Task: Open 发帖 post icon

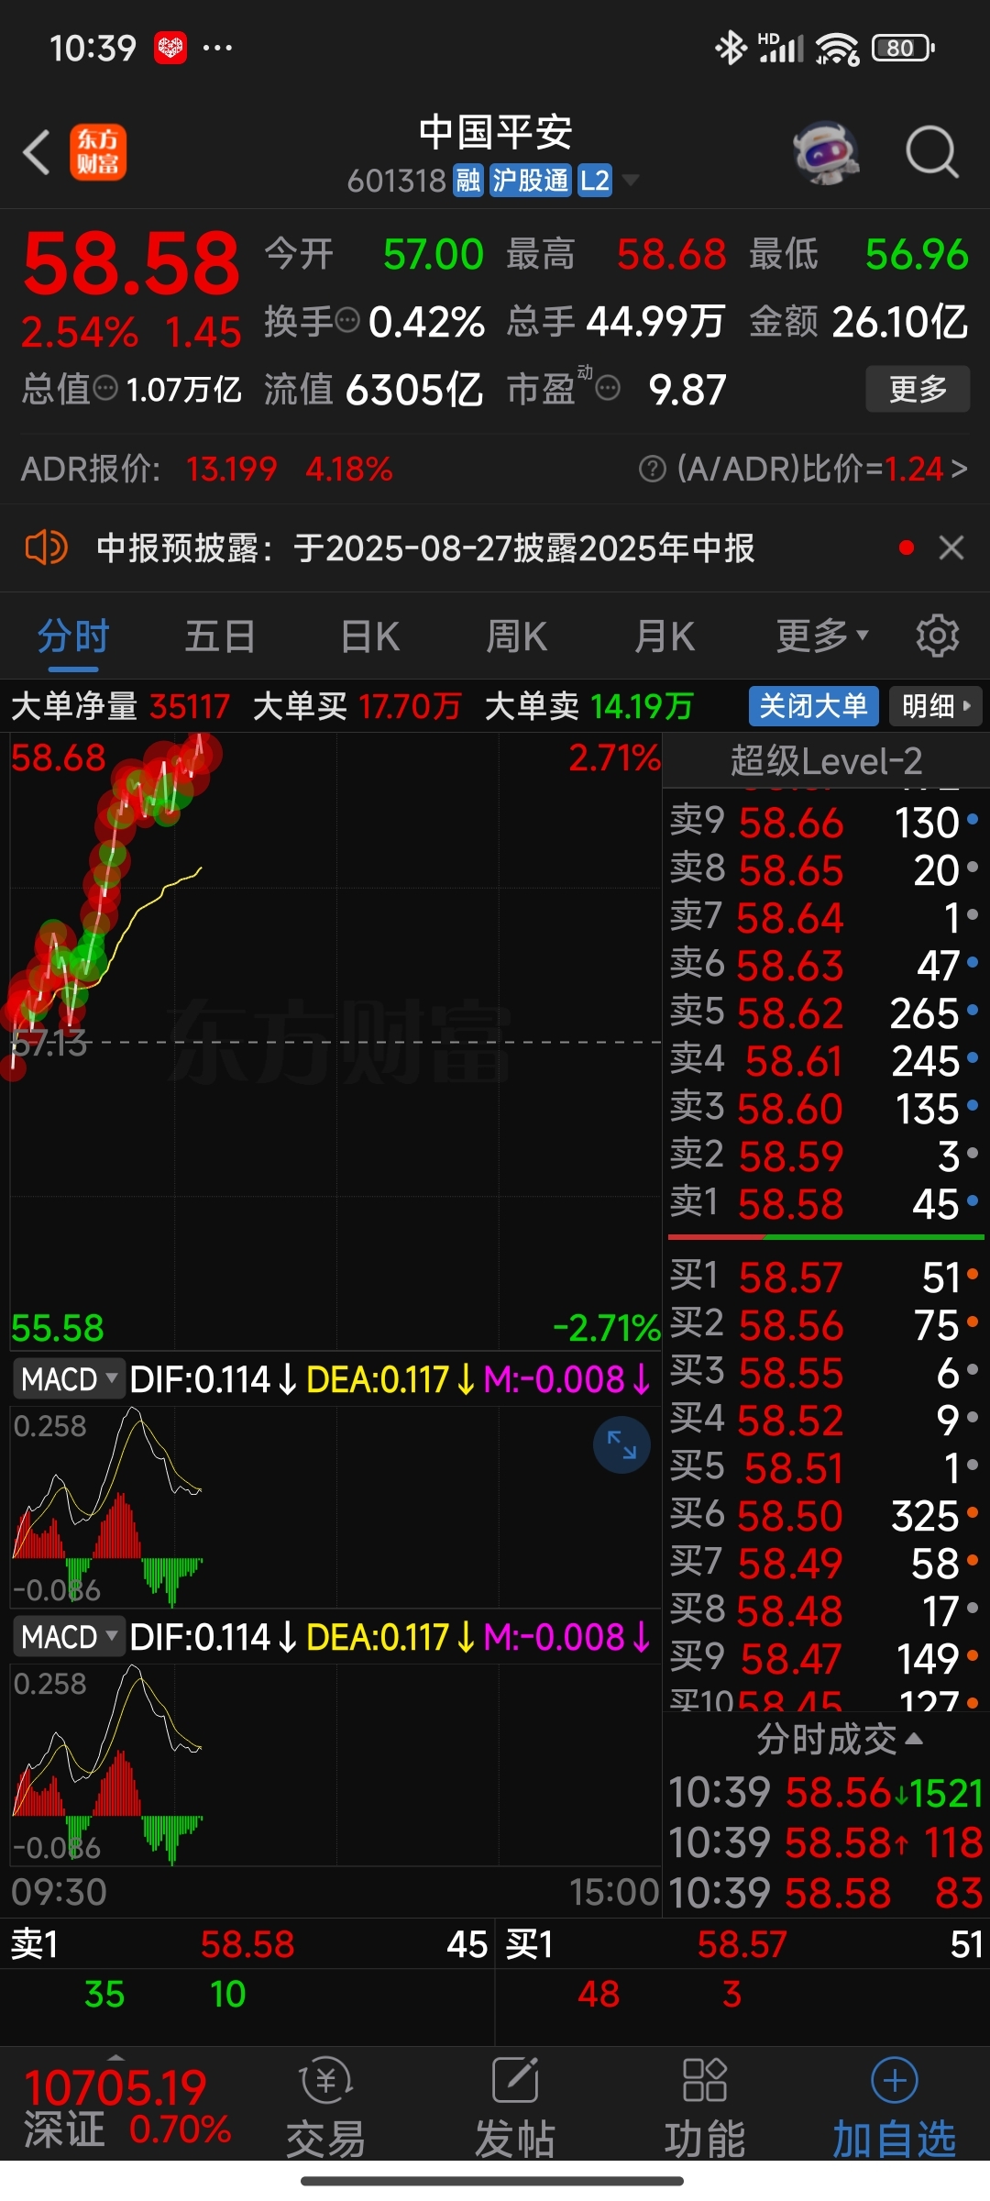Action: pyautogui.click(x=515, y=2108)
